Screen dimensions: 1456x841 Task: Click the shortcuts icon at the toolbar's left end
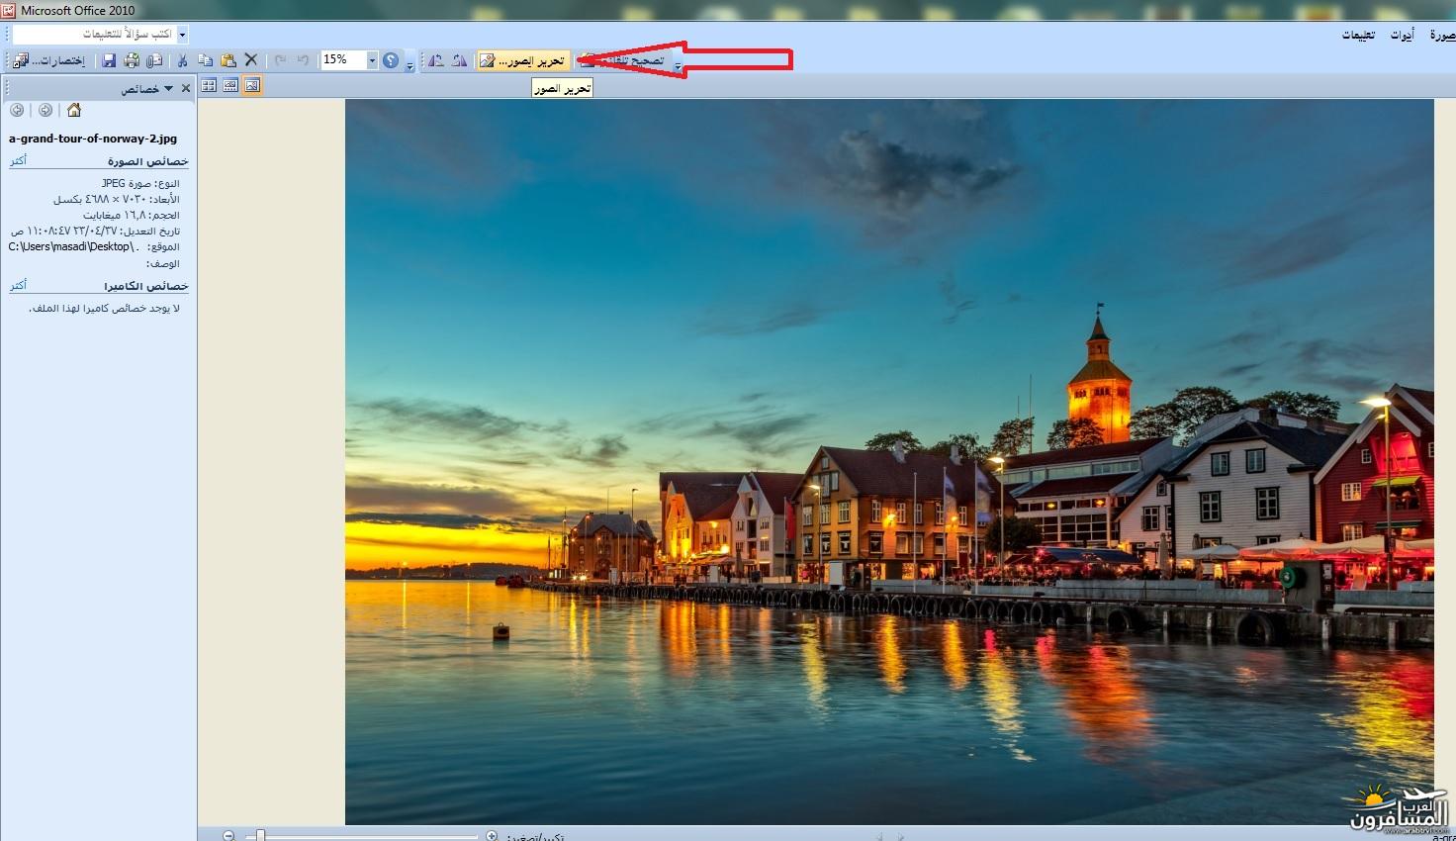click(x=21, y=60)
